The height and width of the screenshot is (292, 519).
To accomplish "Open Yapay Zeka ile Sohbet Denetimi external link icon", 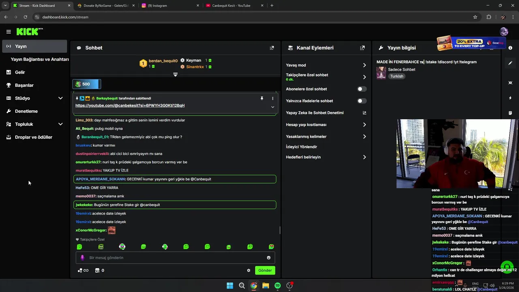I will click(x=364, y=113).
